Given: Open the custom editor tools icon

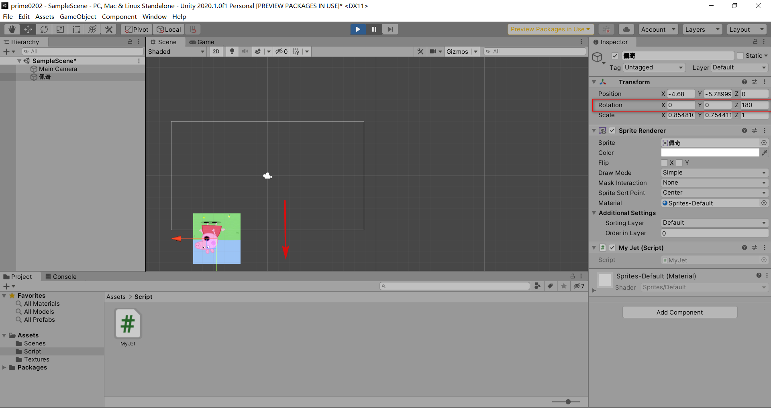Looking at the screenshot, I should pos(108,29).
